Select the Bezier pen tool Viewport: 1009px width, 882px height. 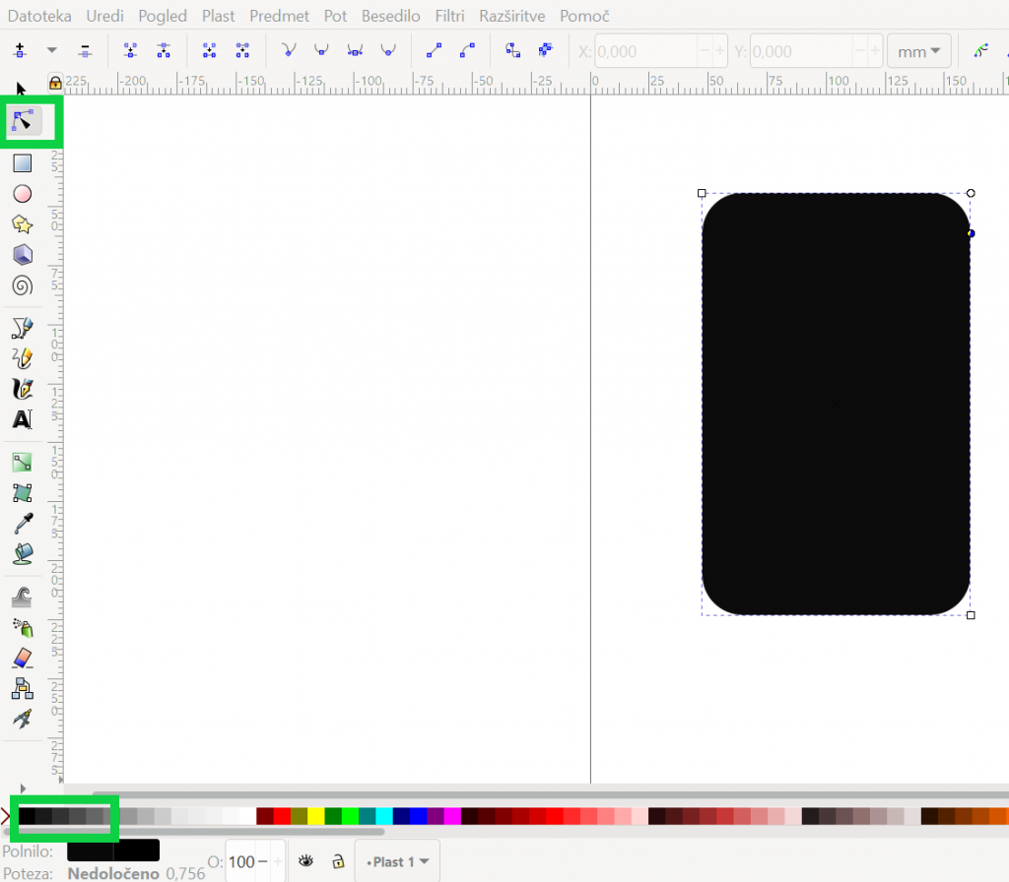pyautogui.click(x=23, y=328)
